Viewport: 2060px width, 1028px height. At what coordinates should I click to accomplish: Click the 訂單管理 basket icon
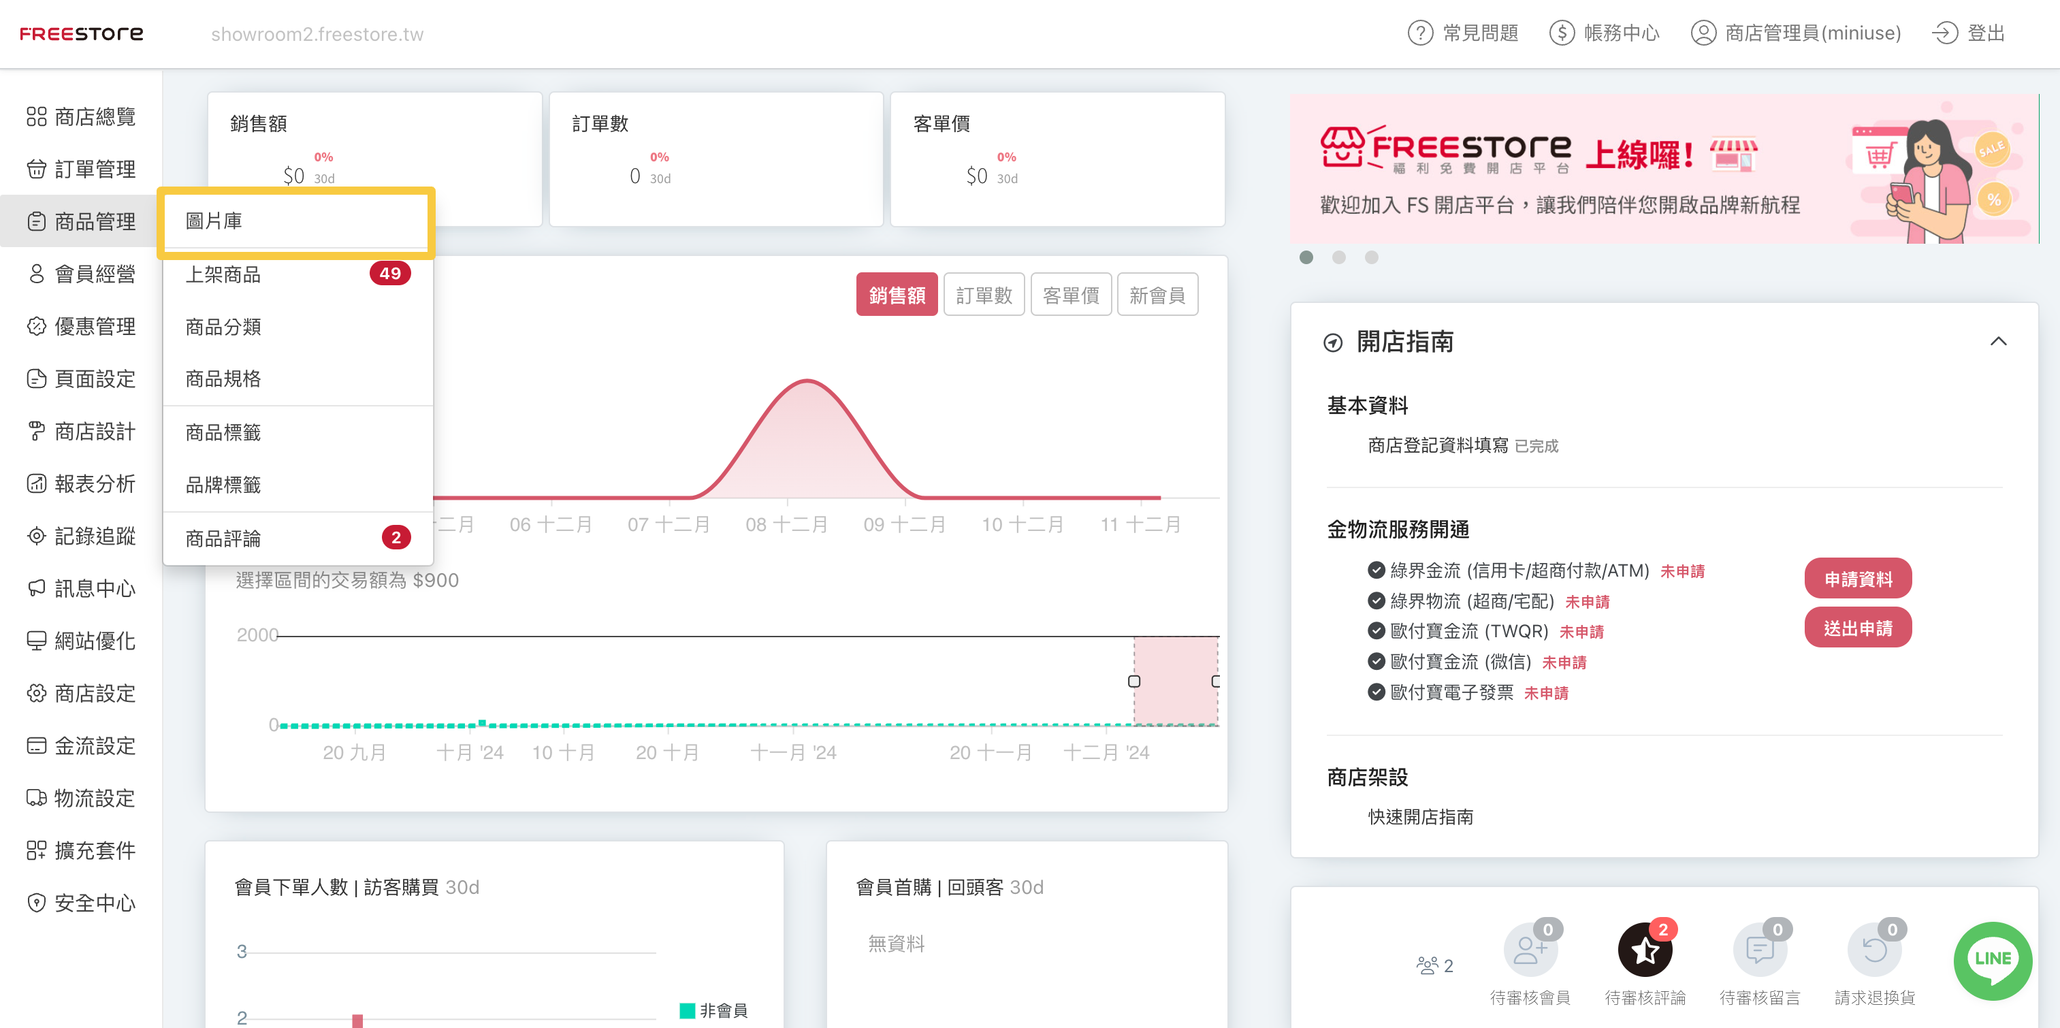click(x=36, y=169)
